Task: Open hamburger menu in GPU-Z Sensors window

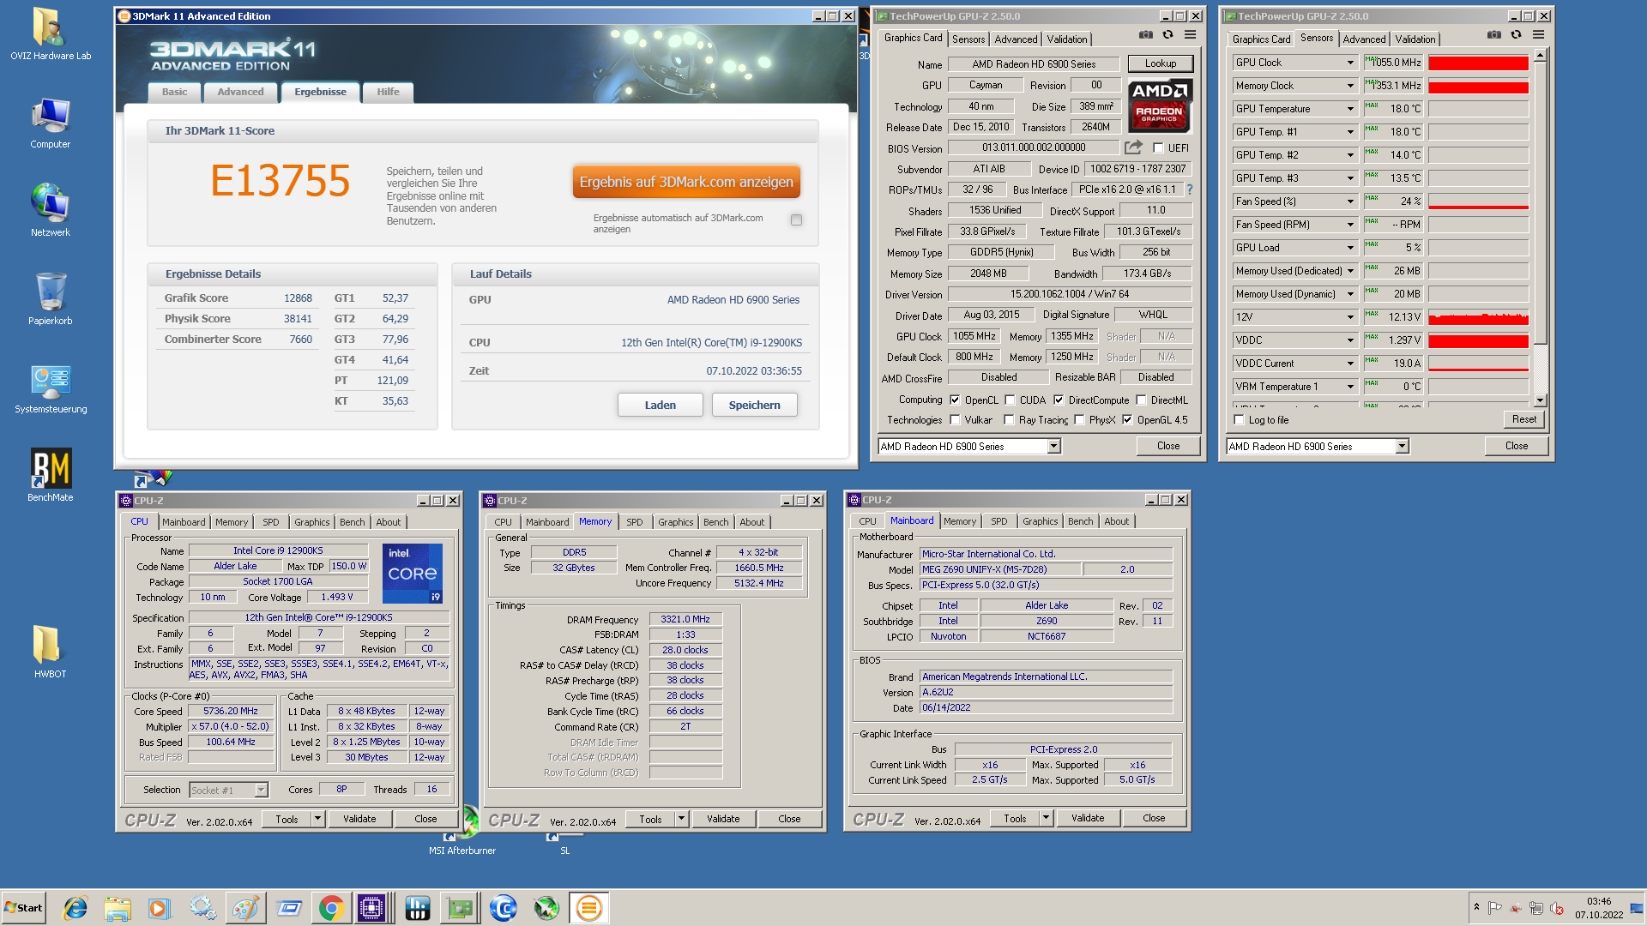Action: [1538, 35]
